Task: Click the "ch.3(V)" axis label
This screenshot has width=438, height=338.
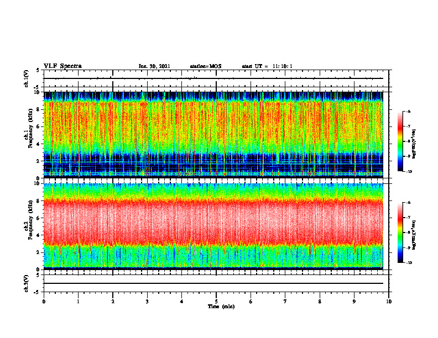Action: pyautogui.click(x=27, y=283)
